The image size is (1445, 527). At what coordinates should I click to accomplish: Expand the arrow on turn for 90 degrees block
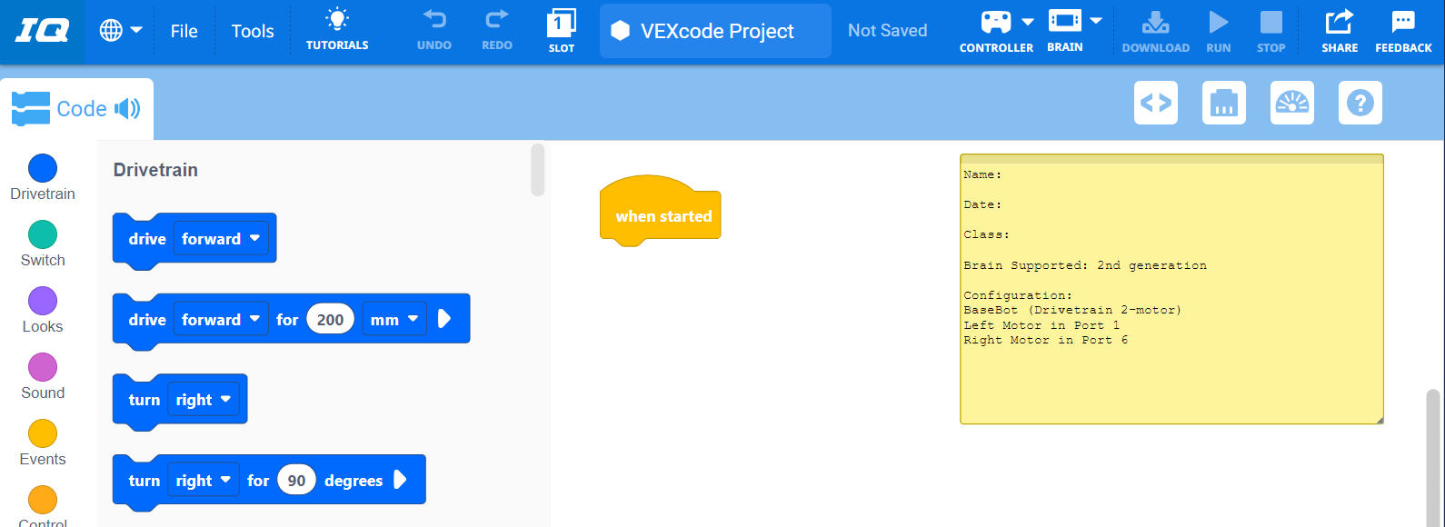(x=400, y=481)
